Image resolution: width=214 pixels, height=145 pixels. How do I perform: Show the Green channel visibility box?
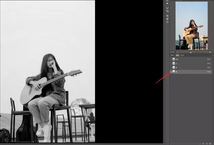[171, 67]
